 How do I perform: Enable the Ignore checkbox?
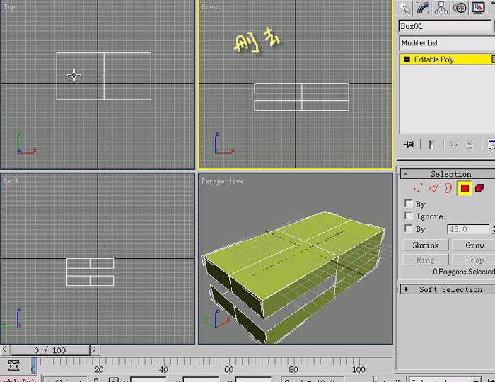click(x=409, y=216)
